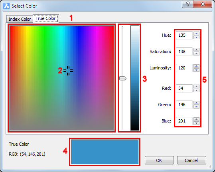Screen dimensions: 215x172
Task: Open the help question mark button
Action: click(x=188, y=4)
